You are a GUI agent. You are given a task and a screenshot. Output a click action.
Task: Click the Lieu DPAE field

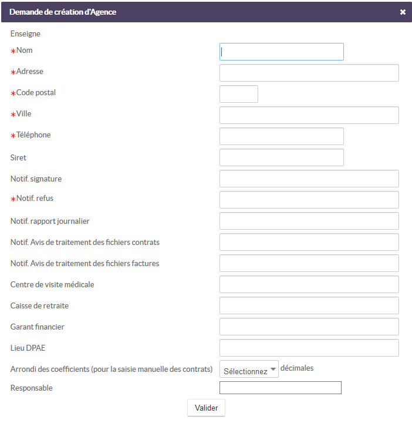coord(309,347)
